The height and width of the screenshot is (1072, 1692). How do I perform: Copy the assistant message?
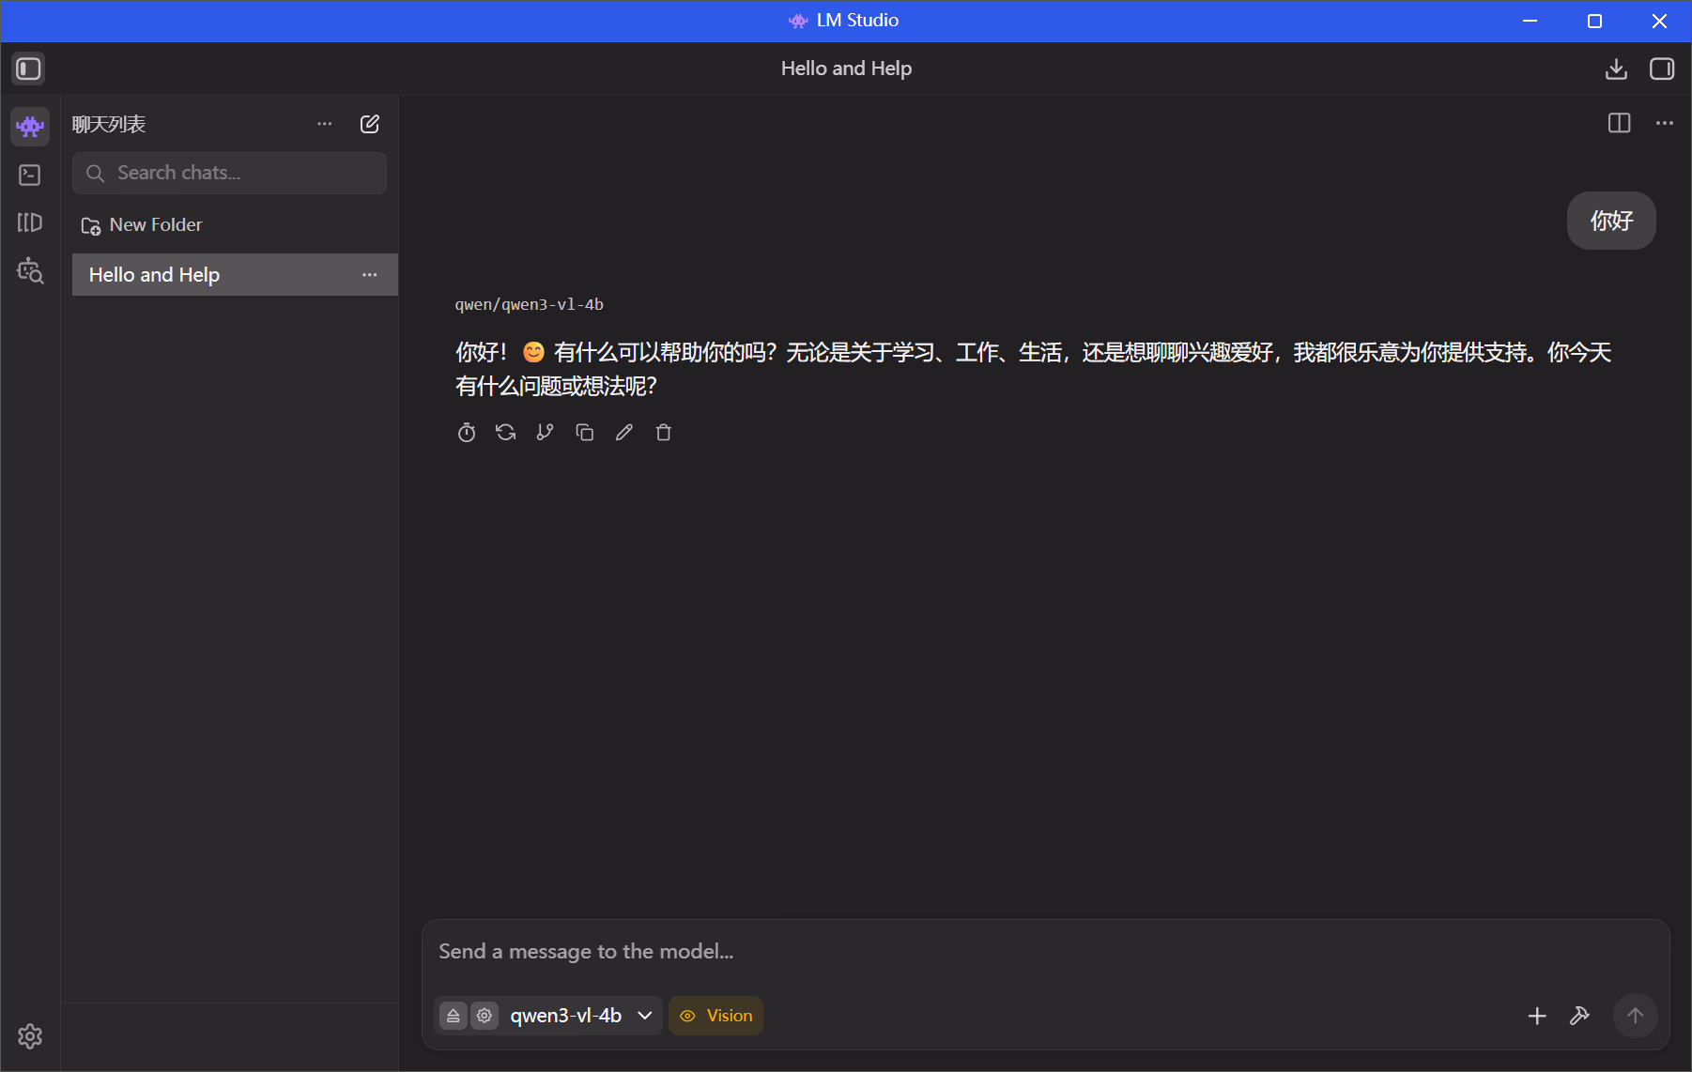click(585, 432)
